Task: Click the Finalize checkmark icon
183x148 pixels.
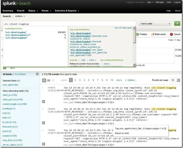Action: click(x=137, y=34)
